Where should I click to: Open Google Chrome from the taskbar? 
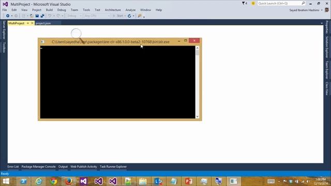tap(54, 181)
